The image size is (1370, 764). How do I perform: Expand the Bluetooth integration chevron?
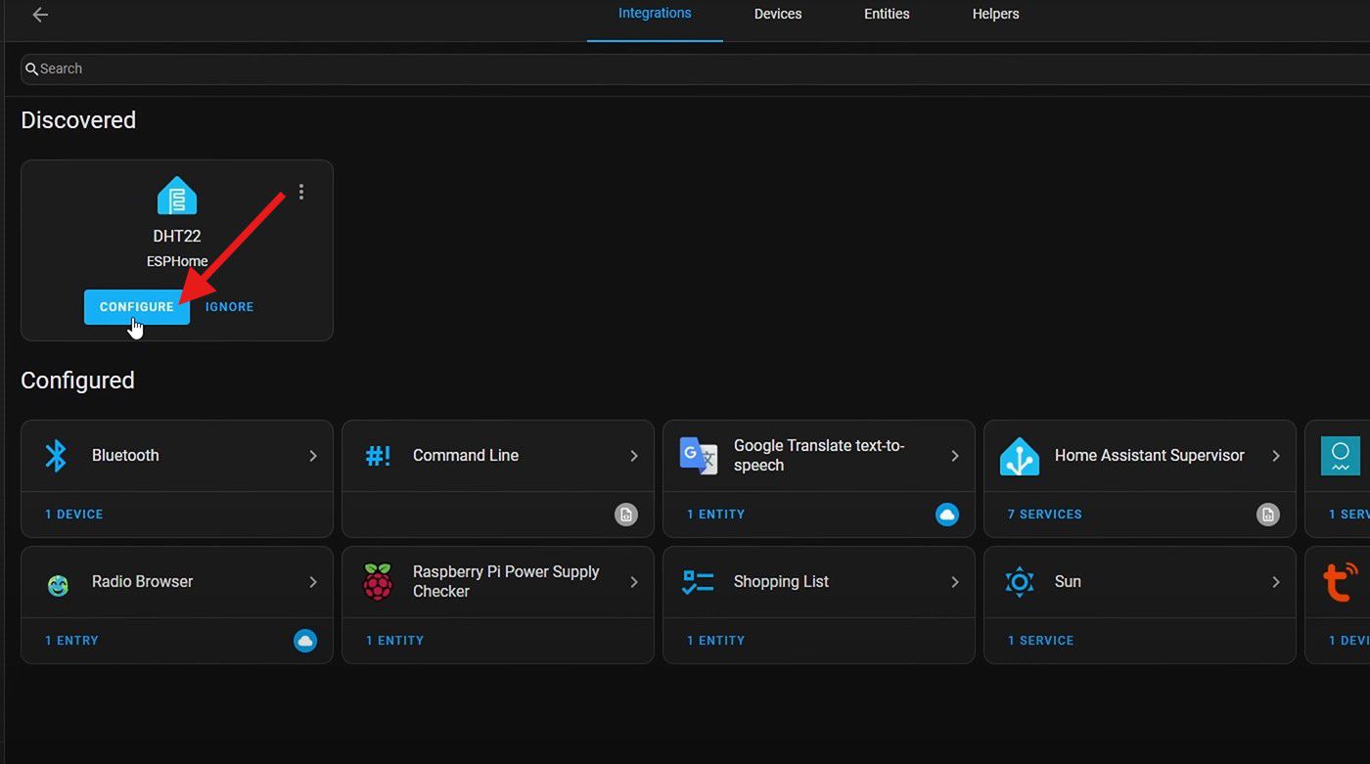pyautogui.click(x=313, y=456)
